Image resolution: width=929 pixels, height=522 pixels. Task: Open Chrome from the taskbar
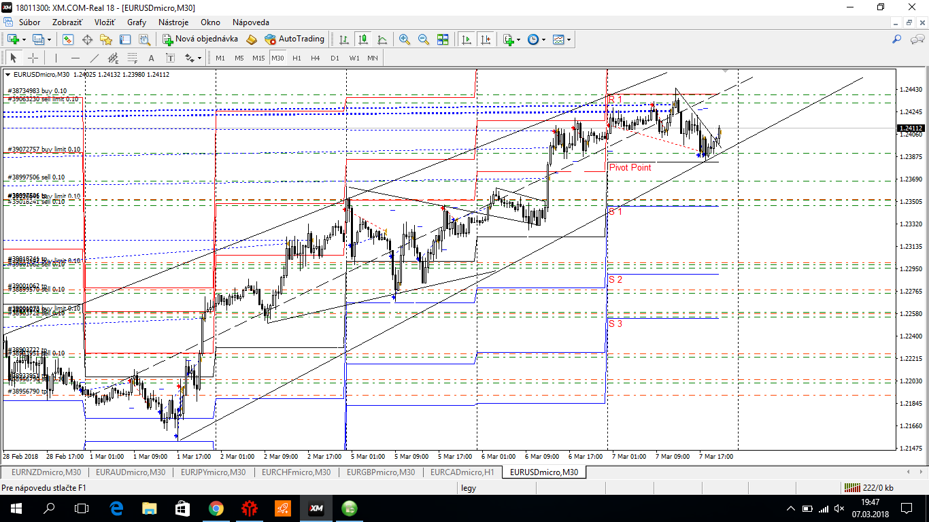[216, 508]
